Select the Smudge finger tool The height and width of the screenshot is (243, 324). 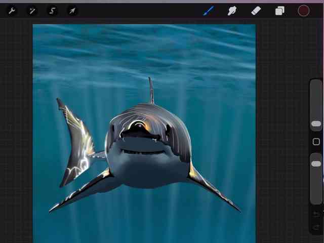[232, 11]
